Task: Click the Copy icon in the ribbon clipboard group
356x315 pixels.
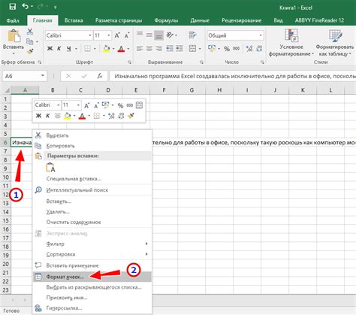Action: click(x=30, y=41)
